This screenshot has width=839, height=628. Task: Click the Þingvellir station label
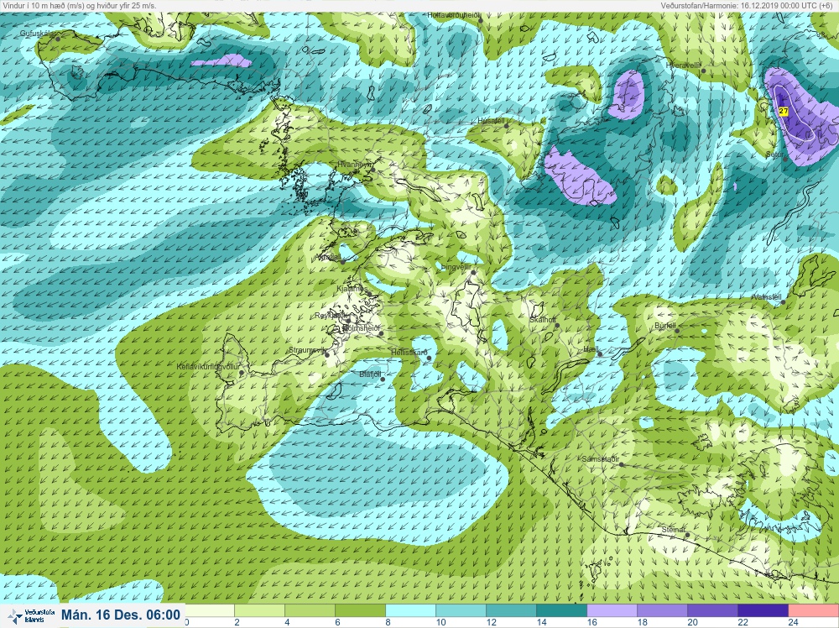(456, 266)
